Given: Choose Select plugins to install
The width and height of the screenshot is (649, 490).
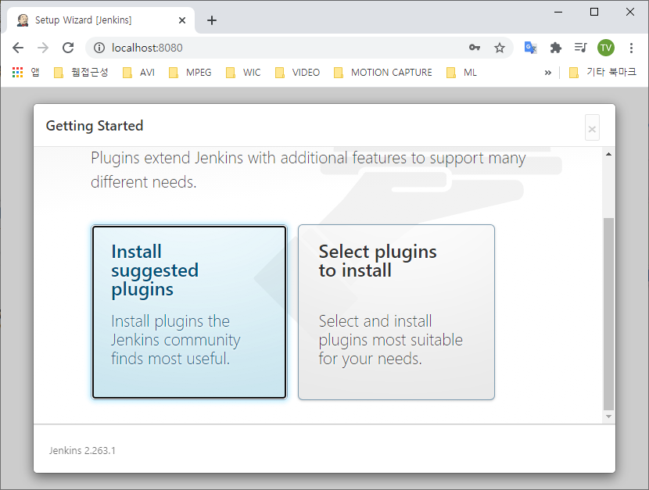Looking at the screenshot, I should pos(396,312).
